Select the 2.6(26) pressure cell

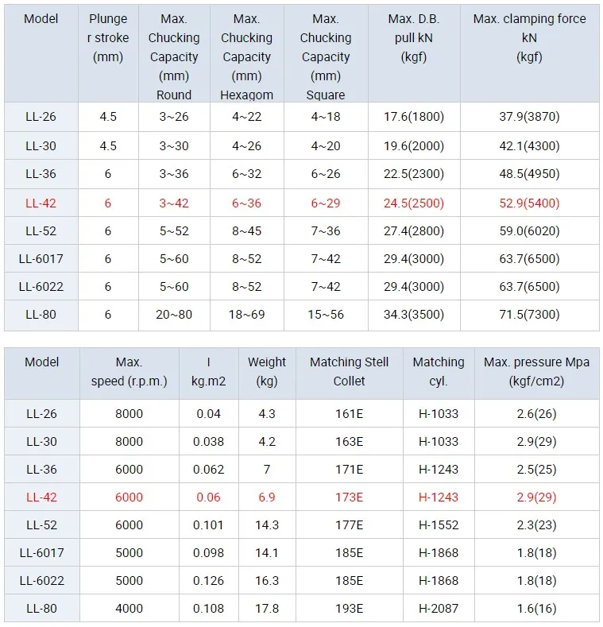(536, 413)
